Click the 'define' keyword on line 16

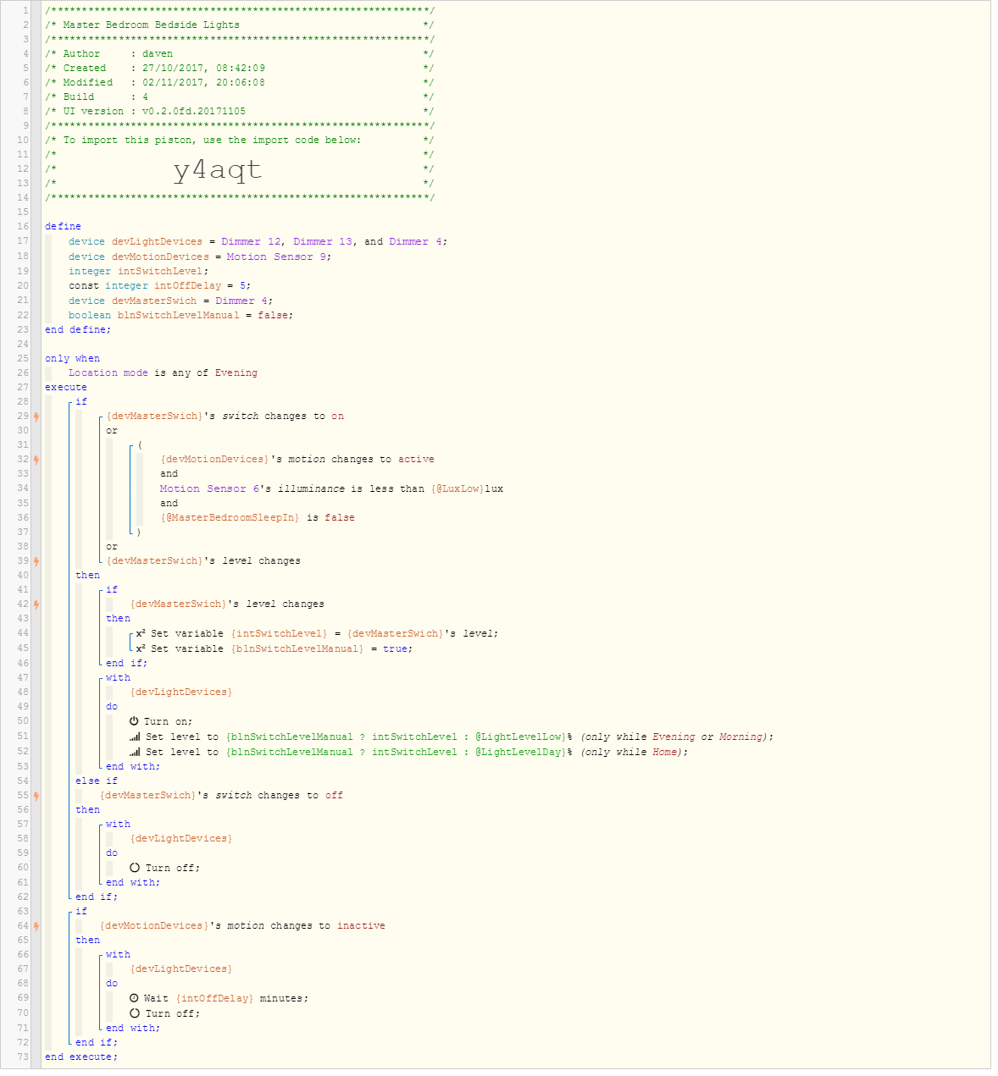[64, 227]
